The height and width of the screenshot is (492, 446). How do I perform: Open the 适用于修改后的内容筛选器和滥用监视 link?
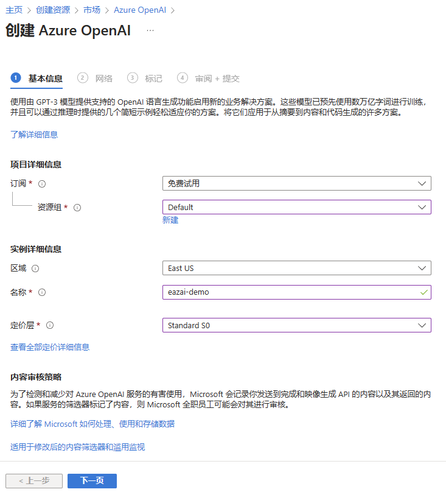77,447
